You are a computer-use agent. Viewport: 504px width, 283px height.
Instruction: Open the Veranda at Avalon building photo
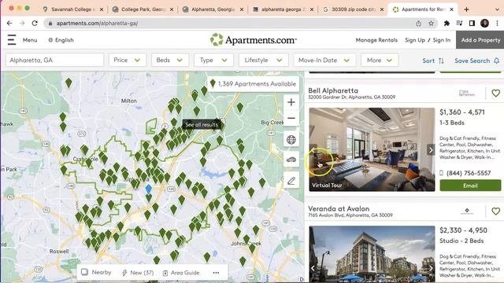(x=372, y=254)
